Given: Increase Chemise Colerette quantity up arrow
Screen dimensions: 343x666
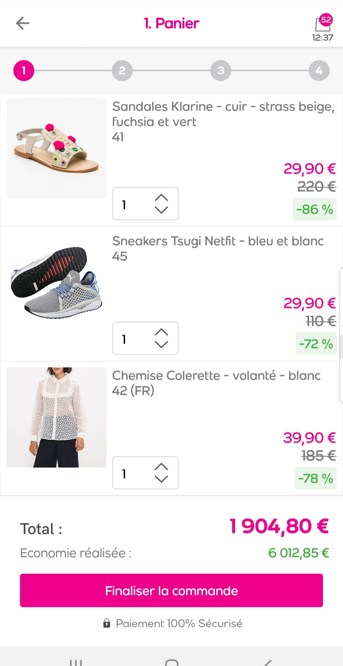Looking at the screenshot, I should [x=161, y=467].
